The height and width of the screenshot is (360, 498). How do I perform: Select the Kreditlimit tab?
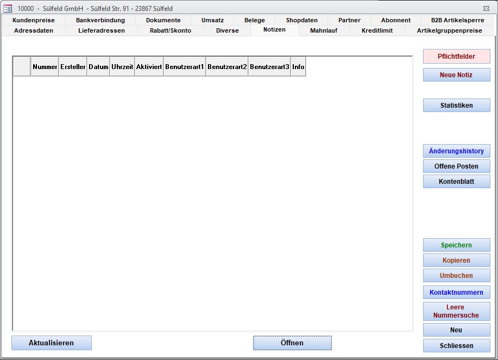tap(377, 30)
